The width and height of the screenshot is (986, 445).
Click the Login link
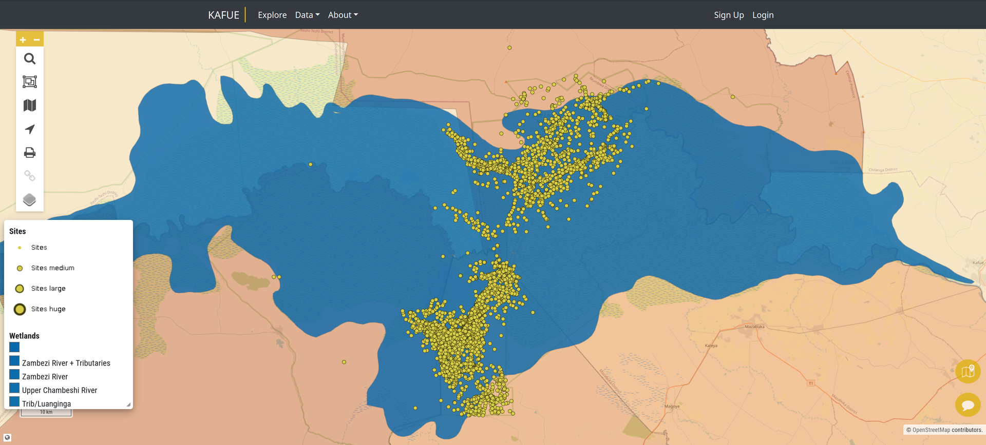point(763,15)
